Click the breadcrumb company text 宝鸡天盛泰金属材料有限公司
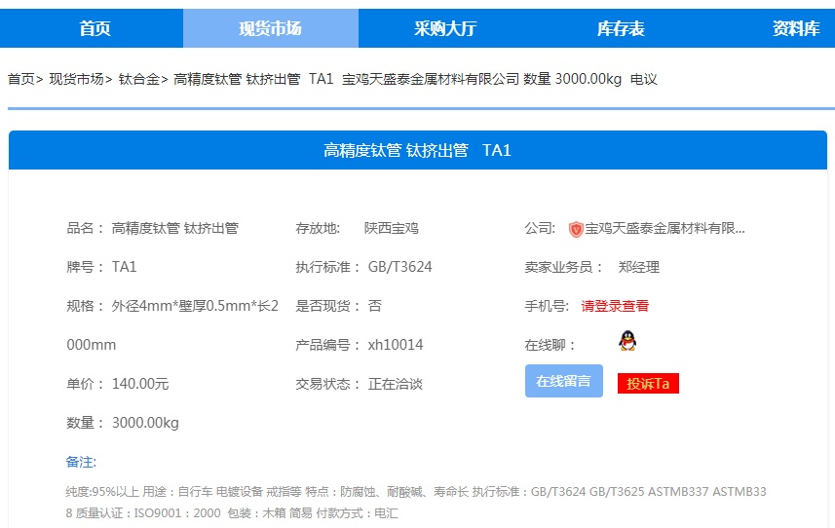The image size is (835, 528). [431, 79]
